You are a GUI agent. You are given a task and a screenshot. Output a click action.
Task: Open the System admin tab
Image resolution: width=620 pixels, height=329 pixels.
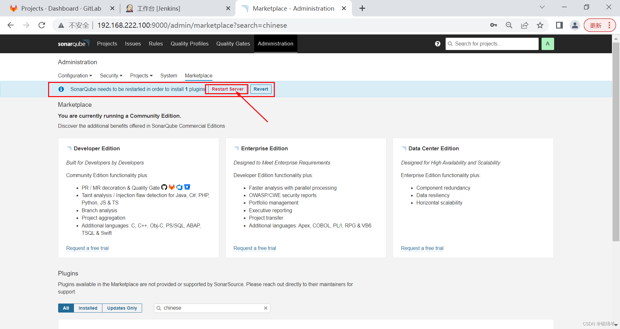coord(169,75)
